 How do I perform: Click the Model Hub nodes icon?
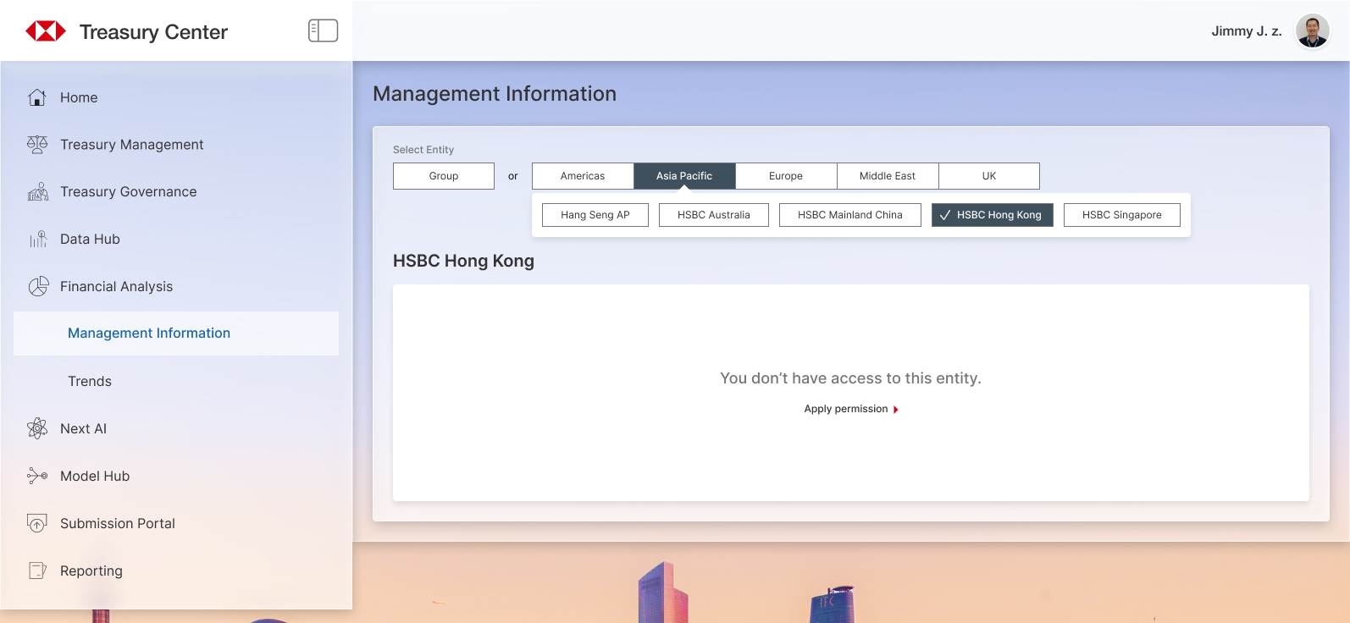pyautogui.click(x=37, y=476)
